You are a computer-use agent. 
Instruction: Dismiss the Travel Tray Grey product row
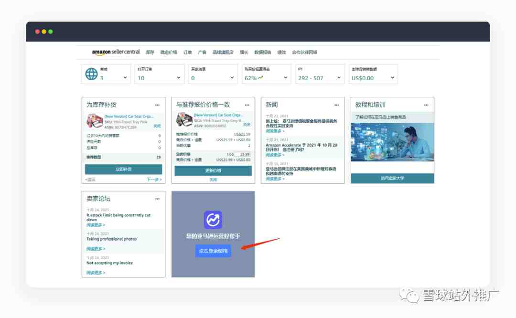click(247, 125)
